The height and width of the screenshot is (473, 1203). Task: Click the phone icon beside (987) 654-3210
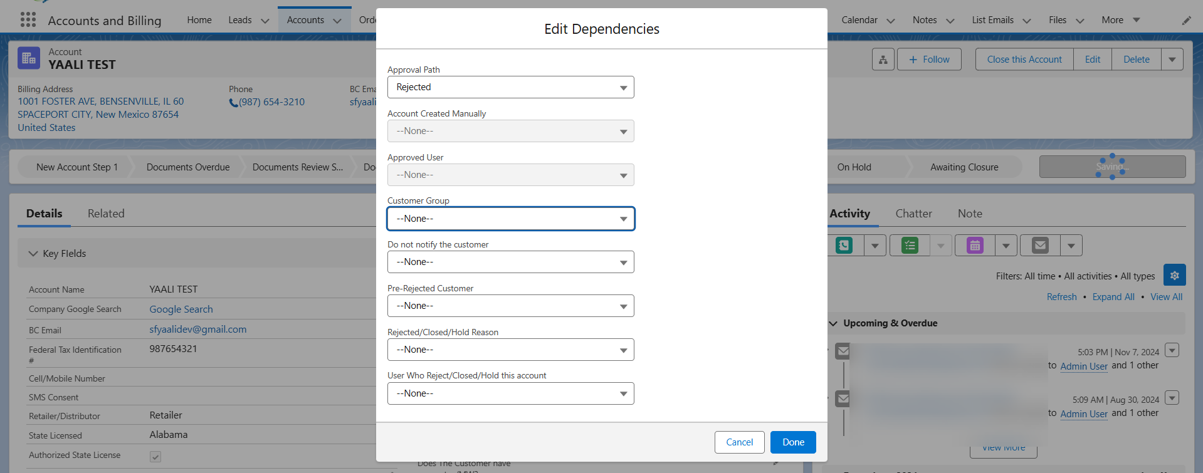pyautogui.click(x=233, y=103)
